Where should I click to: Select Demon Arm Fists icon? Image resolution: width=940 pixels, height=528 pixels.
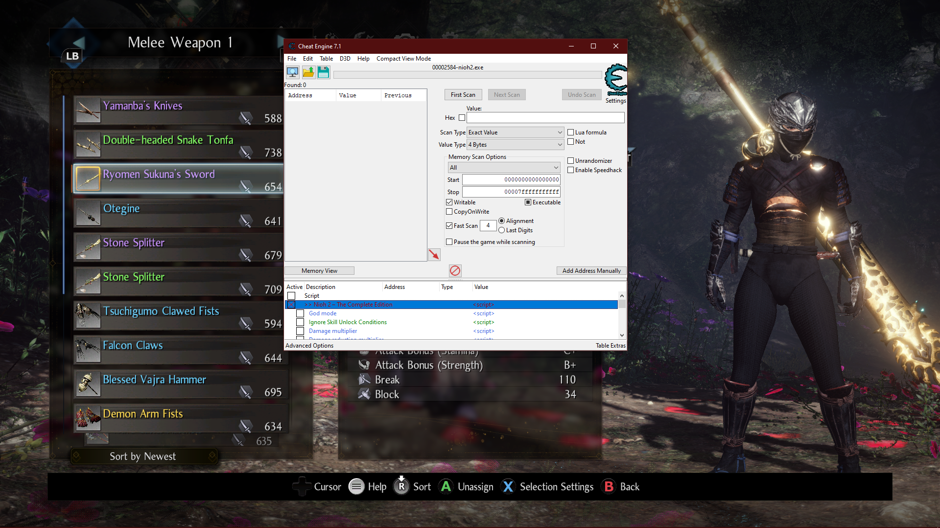(88, 418)
